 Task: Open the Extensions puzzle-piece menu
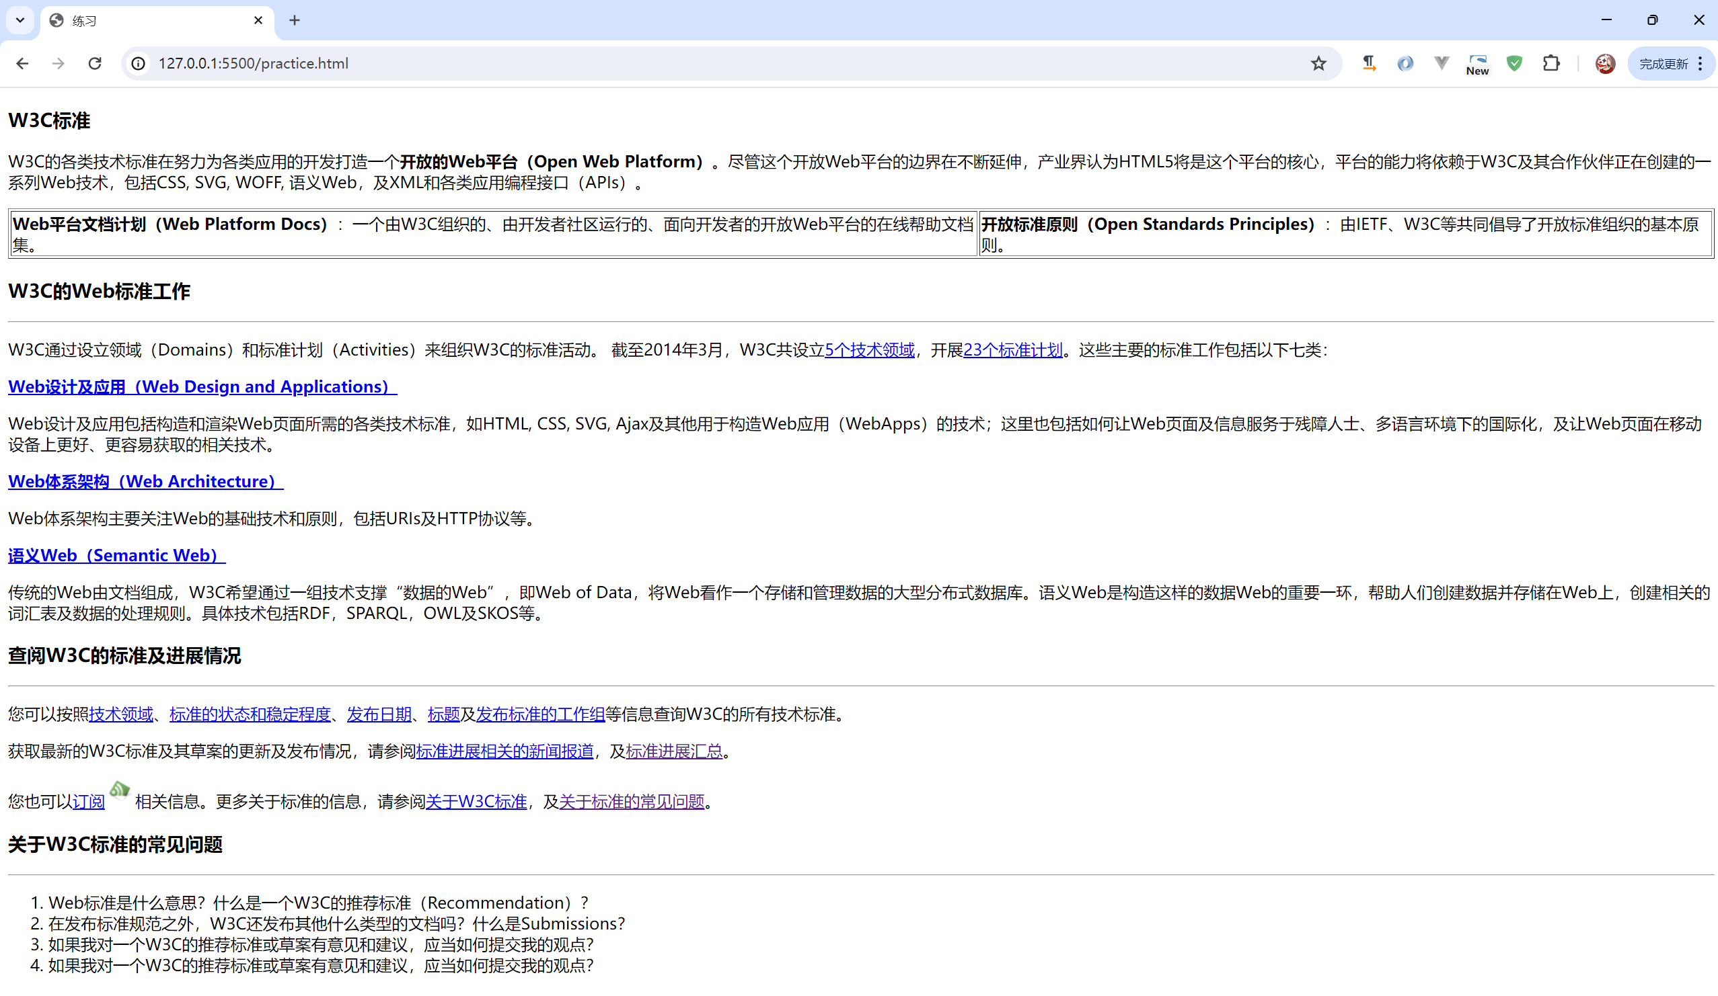[x=1551, y=63]
